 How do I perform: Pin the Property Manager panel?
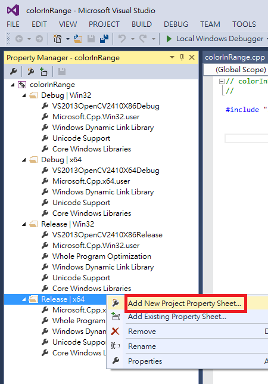(182, 58)
